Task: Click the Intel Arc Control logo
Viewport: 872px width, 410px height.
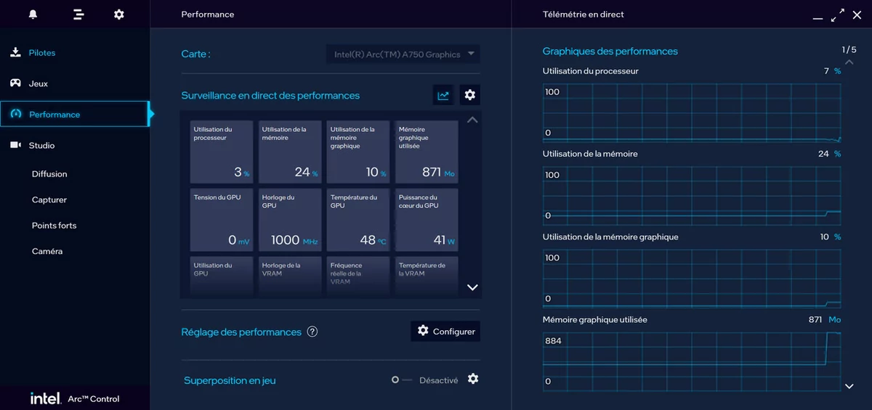Action: click(x=75, y=398)
